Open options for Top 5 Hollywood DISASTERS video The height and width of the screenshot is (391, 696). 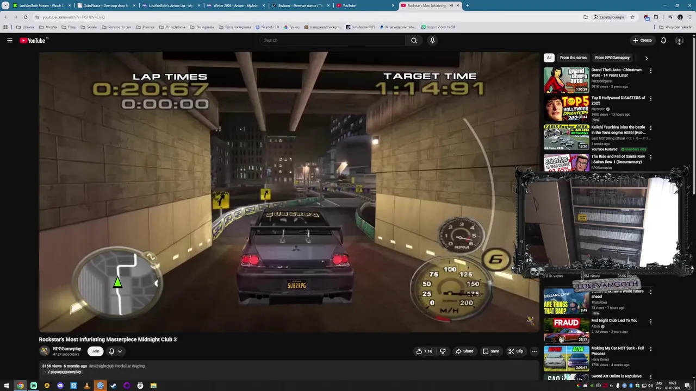(650, 99)
